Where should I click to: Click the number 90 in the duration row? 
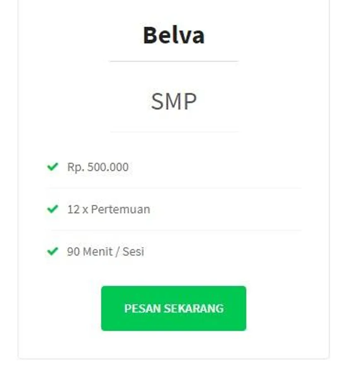click(x=73, y=252)
